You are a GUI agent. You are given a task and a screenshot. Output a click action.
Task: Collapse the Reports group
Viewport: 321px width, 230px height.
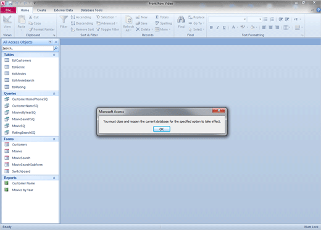click(54, 178)
